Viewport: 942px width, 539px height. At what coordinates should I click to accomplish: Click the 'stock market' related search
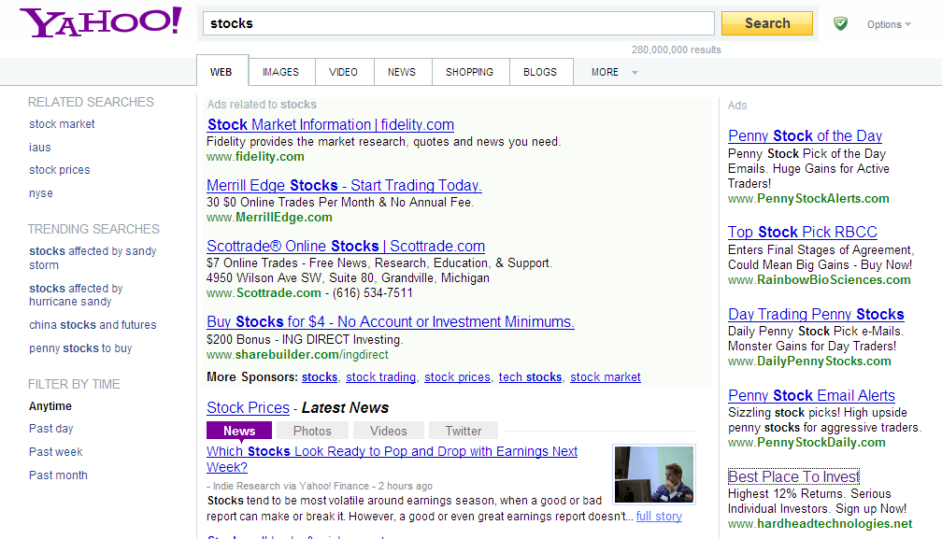(62, 124)
